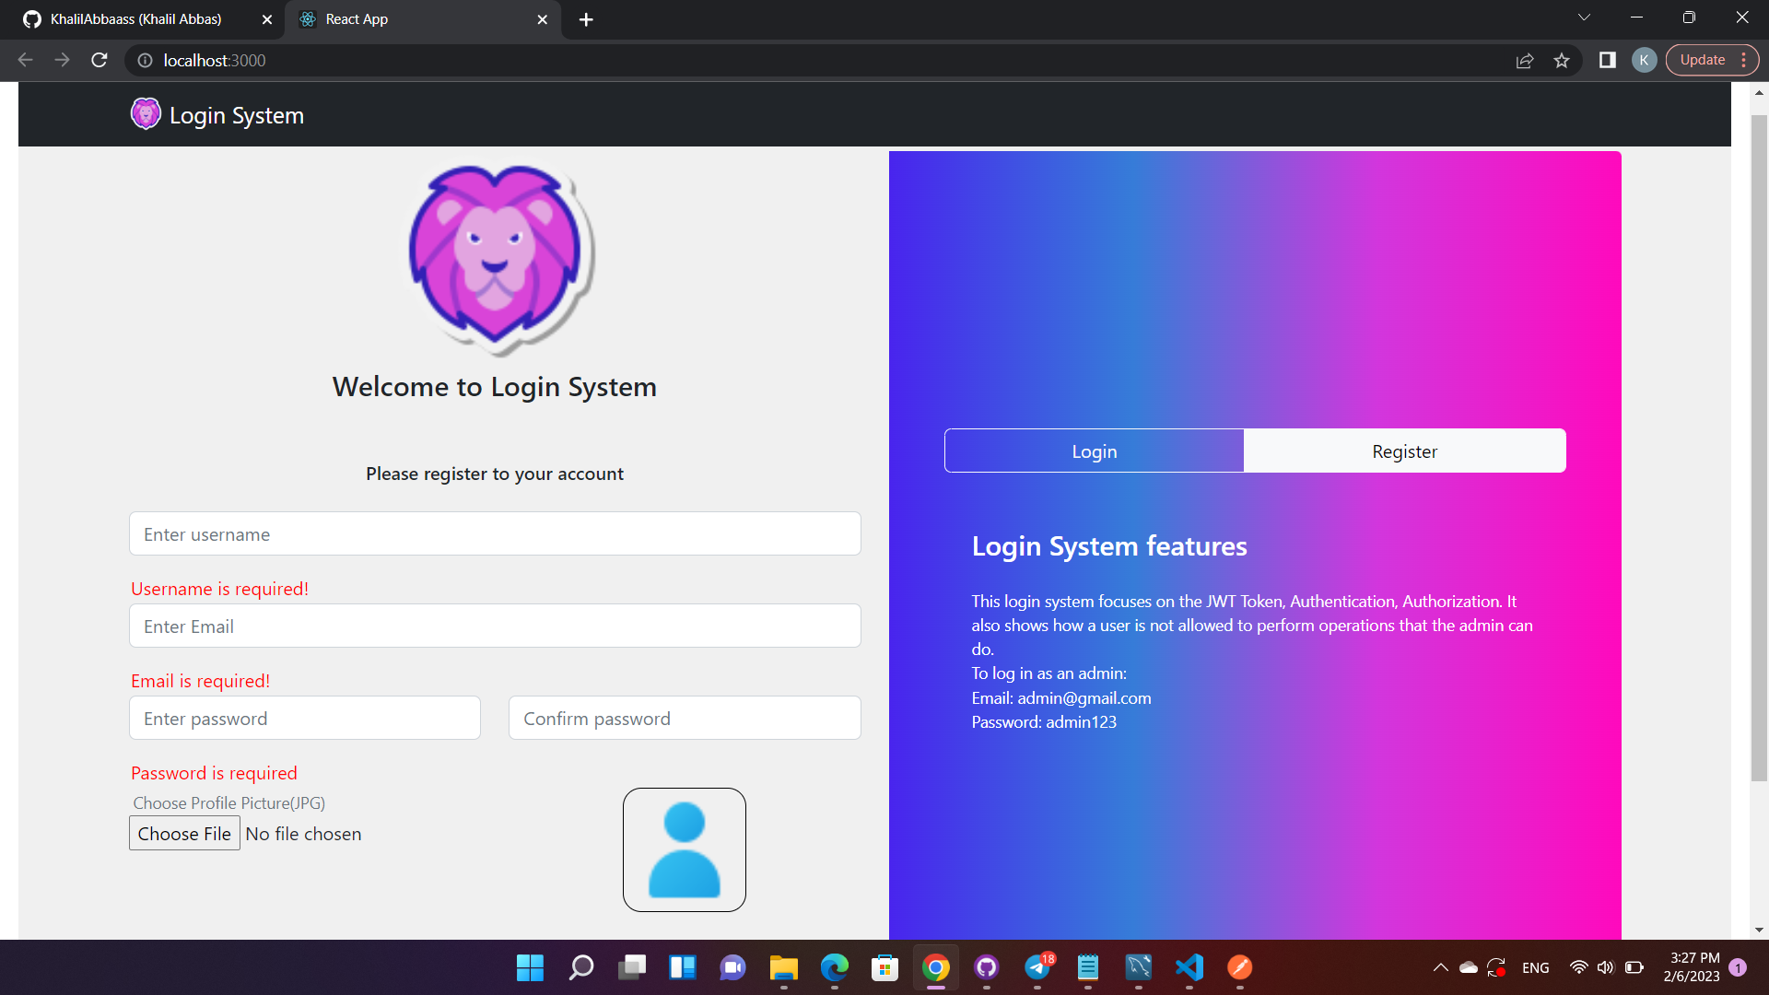This screenshot has width=1769, height=995.
Task: Click the tab search chevron in the title bar
Action: coord(1584,17)
